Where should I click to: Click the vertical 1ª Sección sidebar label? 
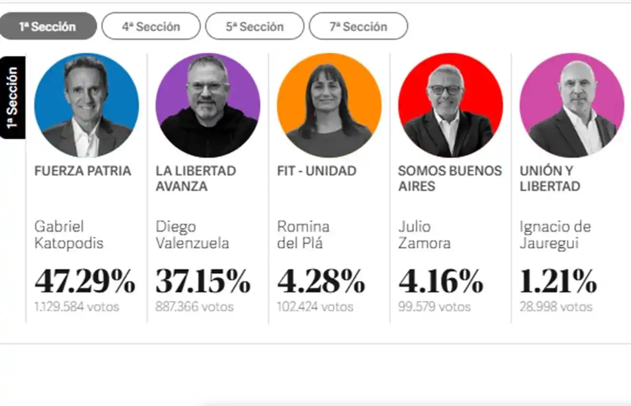13,97
